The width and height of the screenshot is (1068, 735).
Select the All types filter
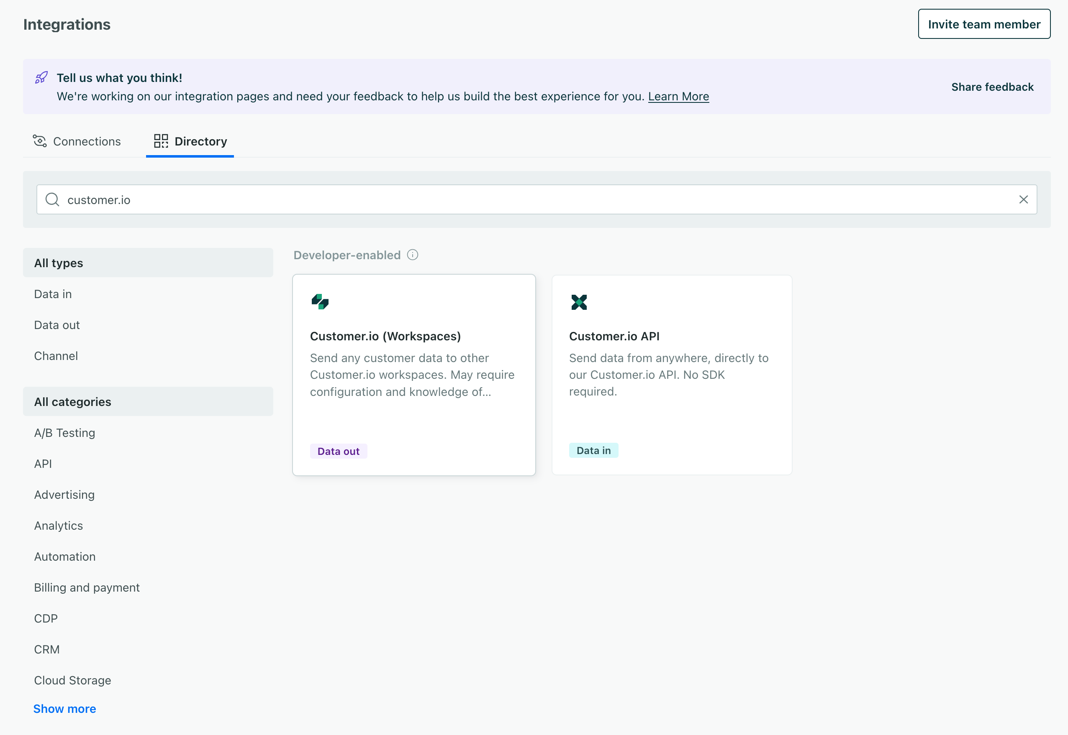pyautogui.click(x=58, y=263)
